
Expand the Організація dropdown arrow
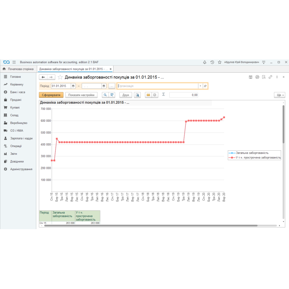[x=200, y=86]
